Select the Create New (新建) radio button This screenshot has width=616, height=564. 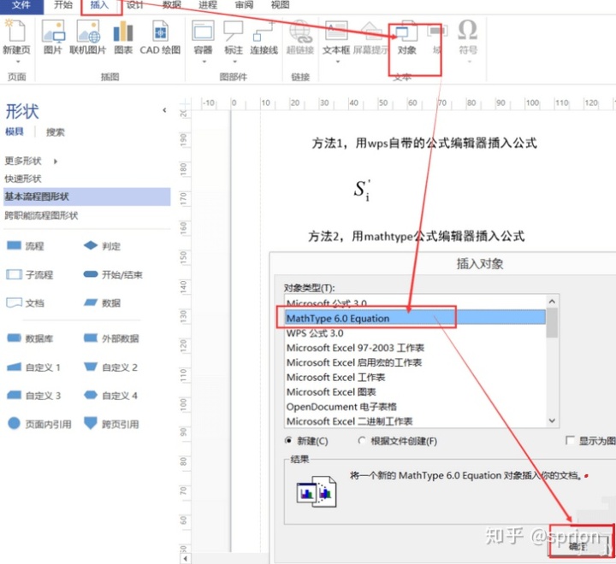[x=288, y=441]
